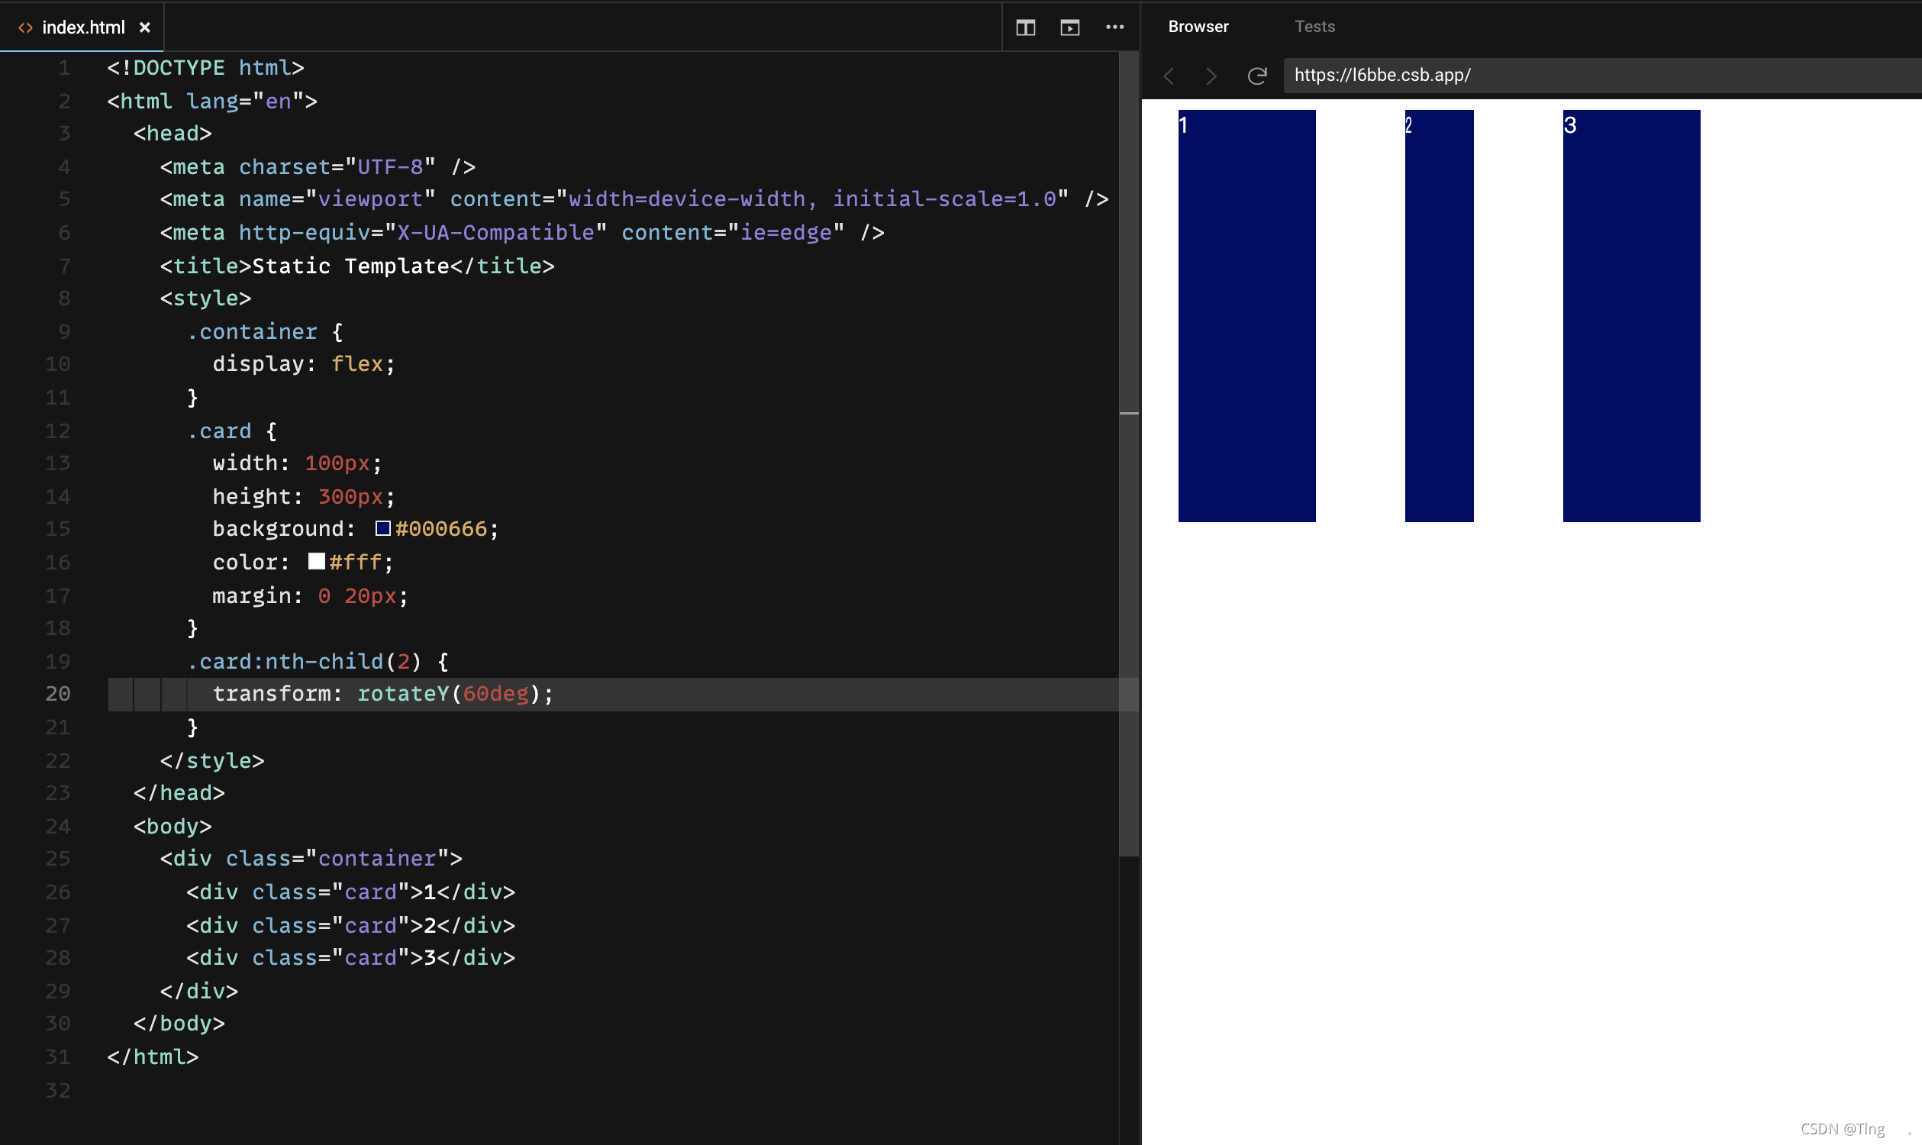Screen dimensions: 1922x1145
Task: Click card 1 in the preview
Action: click(x=1246, y=316)
